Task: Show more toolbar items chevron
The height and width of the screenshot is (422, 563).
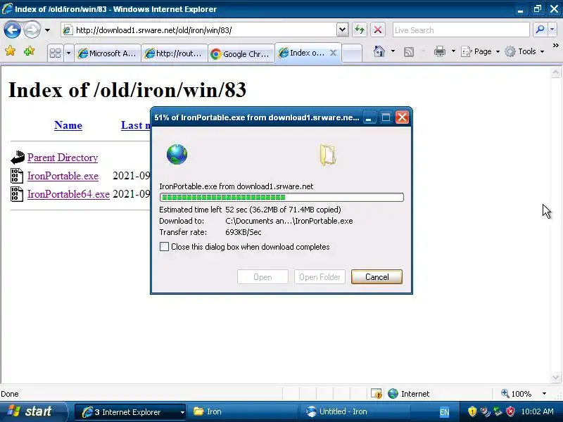Action: [x=555, y=46]
